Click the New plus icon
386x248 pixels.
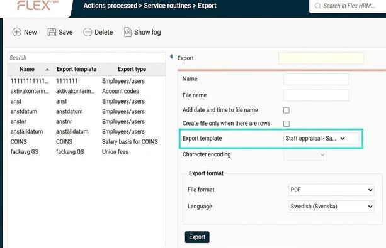17,32
